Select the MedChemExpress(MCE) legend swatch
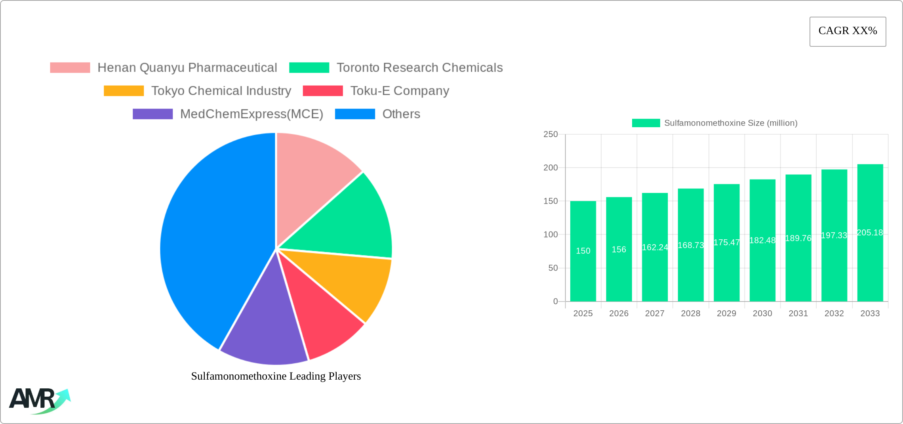 [x=152, y=114]
